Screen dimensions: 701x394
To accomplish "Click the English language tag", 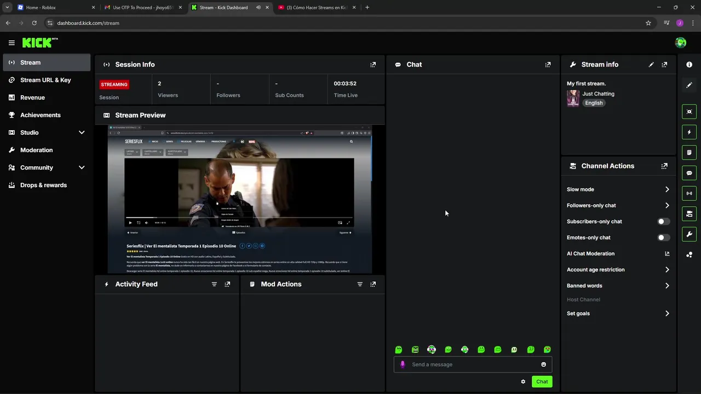I will tap(594, 103).
